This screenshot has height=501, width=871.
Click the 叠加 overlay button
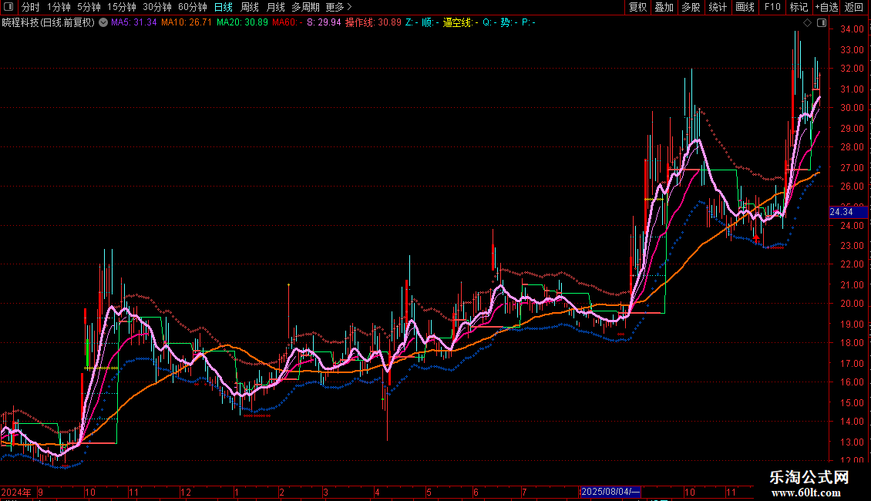664,7
